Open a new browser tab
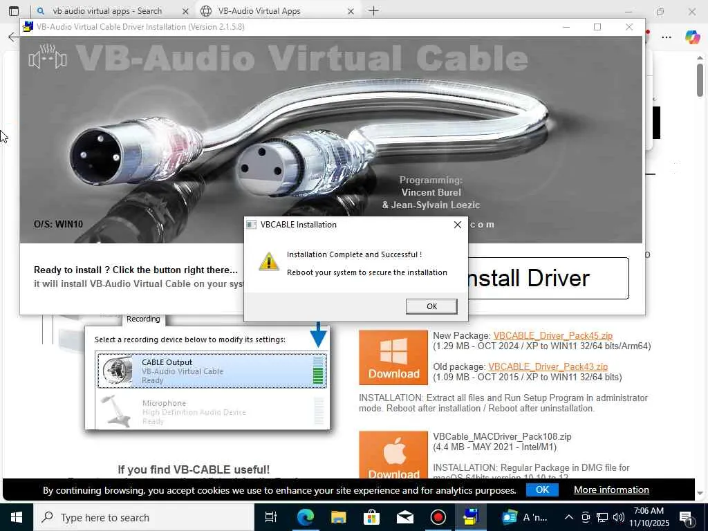This screenshot has height=531, width=708. click(373, 11)
